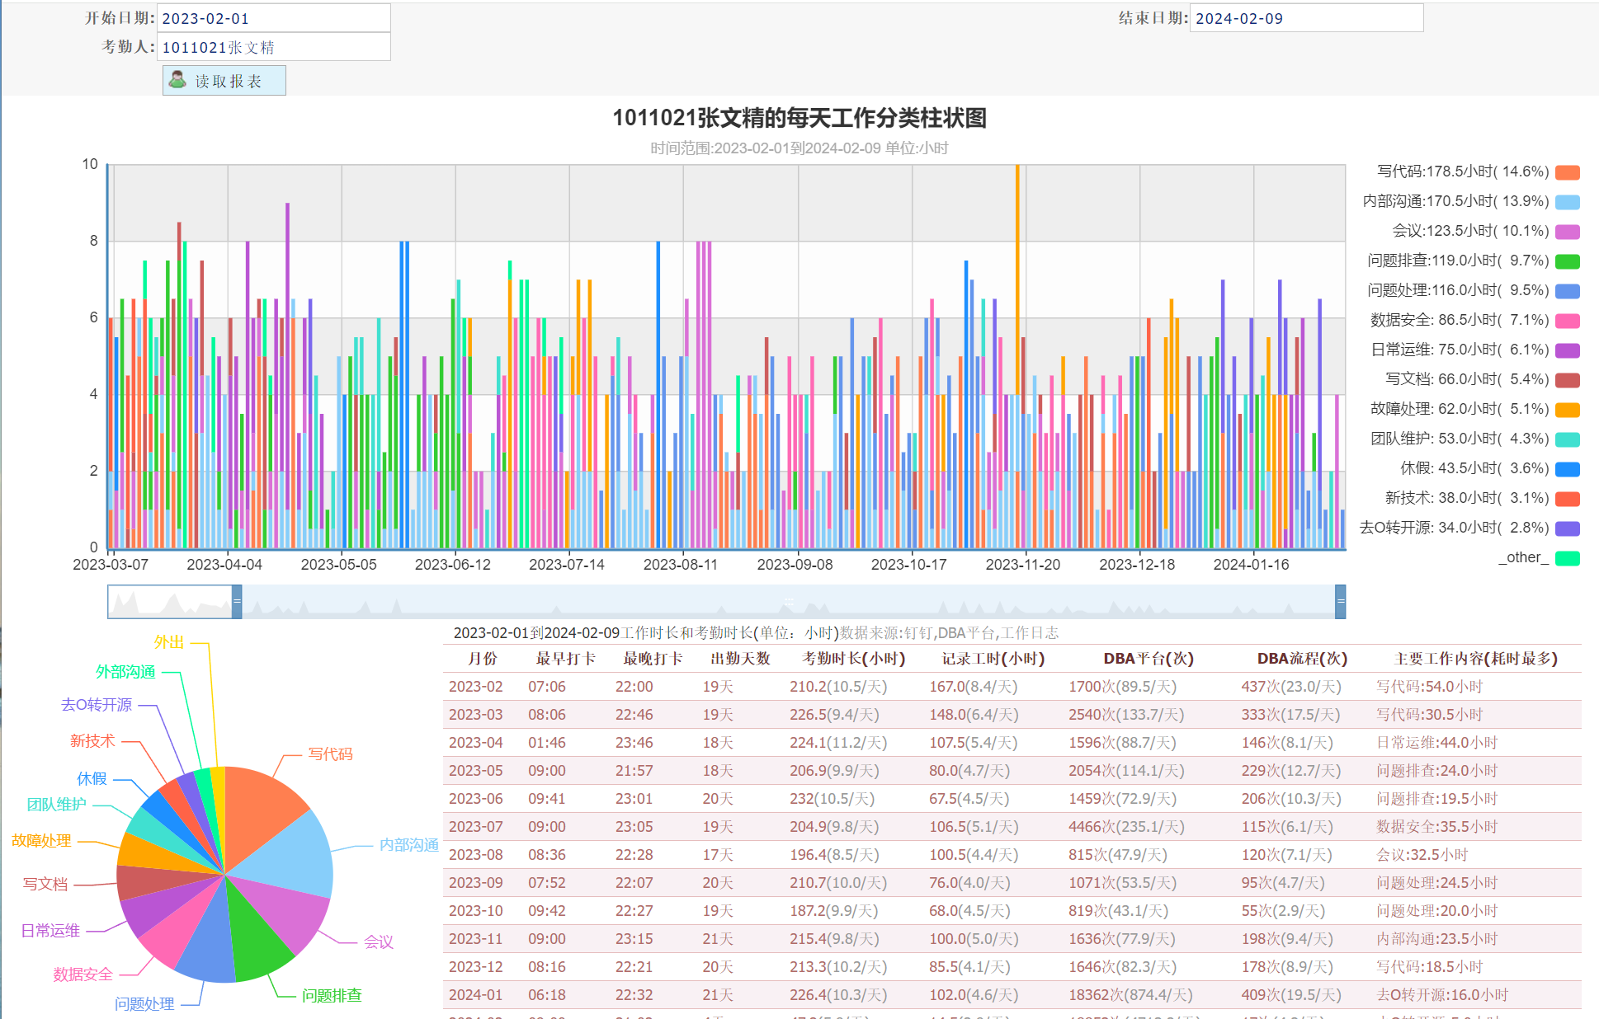The height and width of the screenshot is (1019, 1599).
Task: Select the 2023-07 table row
Action: (x=475, y=827)
